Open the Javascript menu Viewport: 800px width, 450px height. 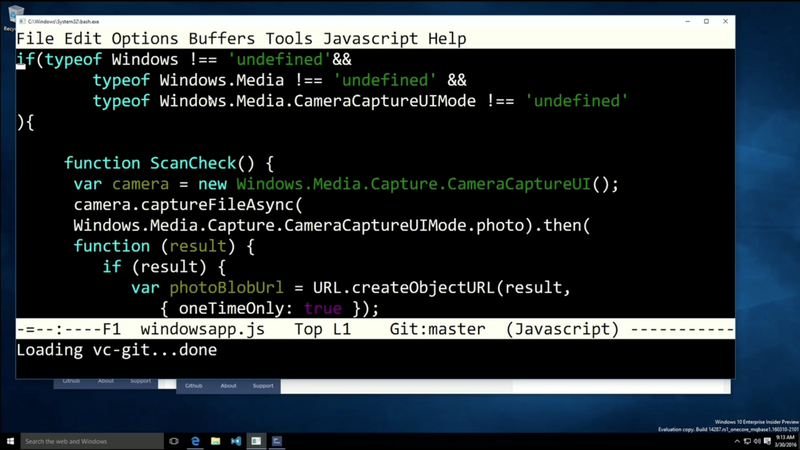click(370, 39)
